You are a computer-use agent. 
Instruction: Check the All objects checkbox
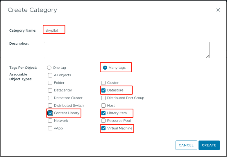coord(50,75)
